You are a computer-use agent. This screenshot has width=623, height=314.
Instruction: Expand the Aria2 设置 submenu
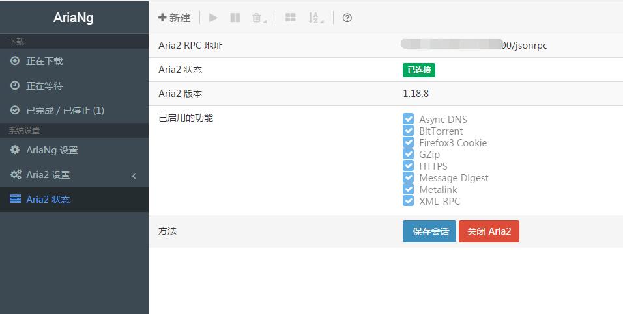74,174
